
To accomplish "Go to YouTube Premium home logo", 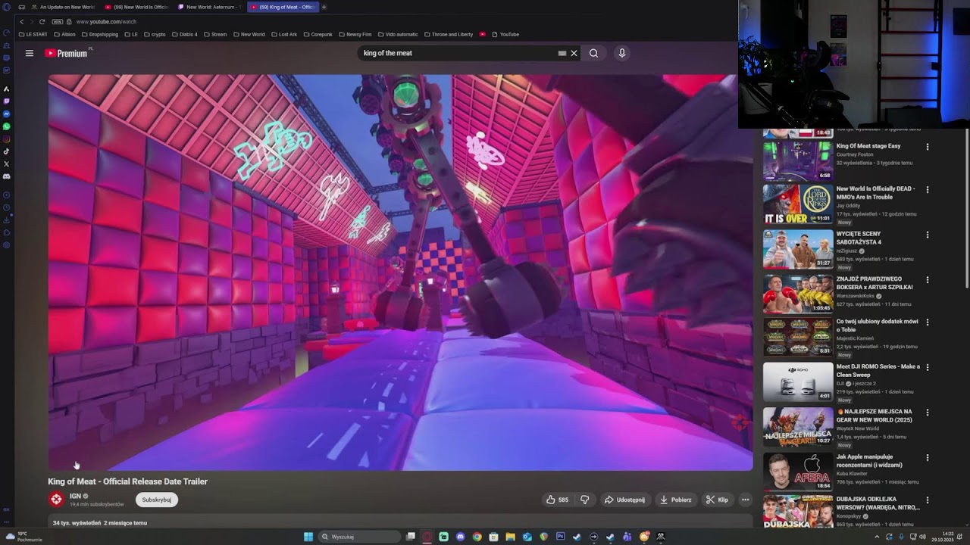I will tap(67, 53).
